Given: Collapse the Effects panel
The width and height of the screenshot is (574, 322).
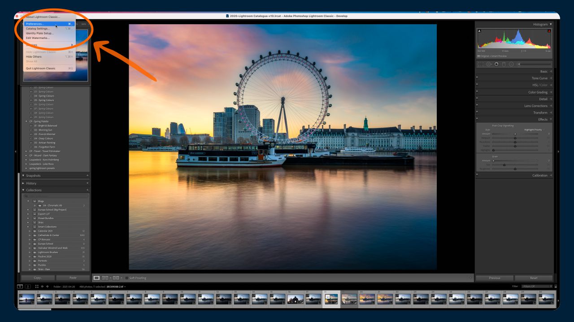Looking at the screenshot, I should (551, 119).
